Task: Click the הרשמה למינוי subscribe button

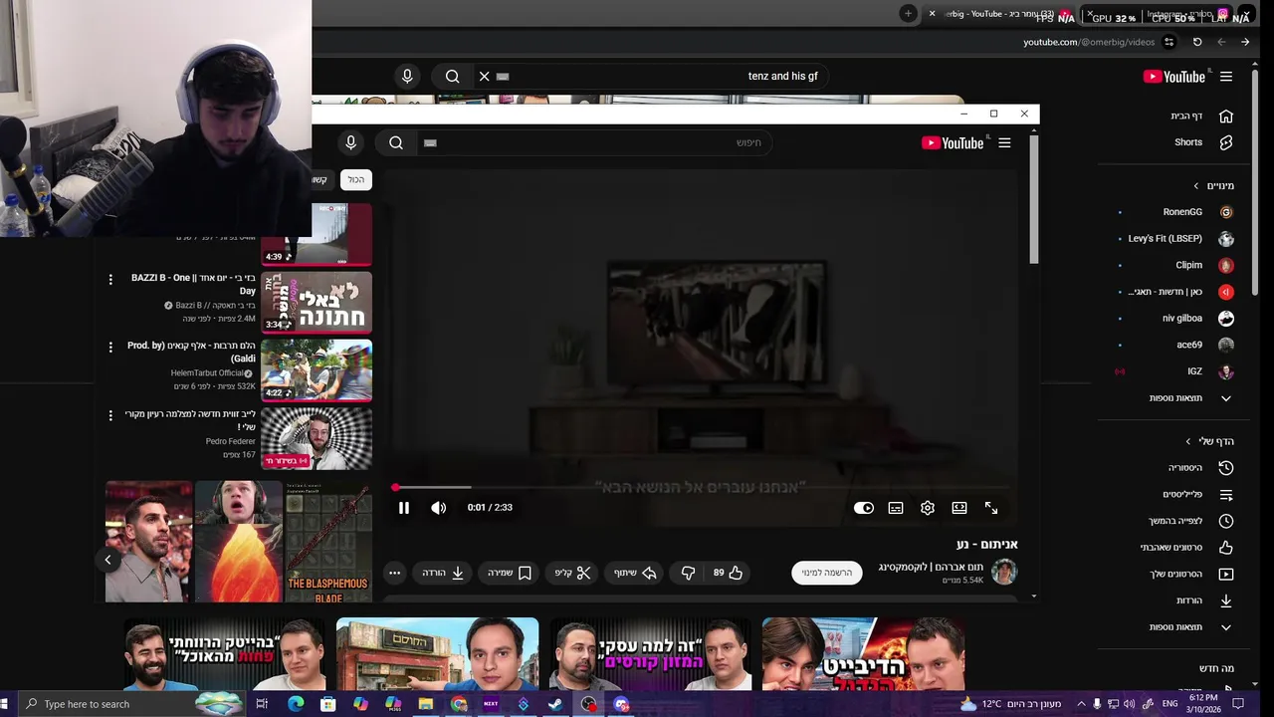Action: [827, 573]
